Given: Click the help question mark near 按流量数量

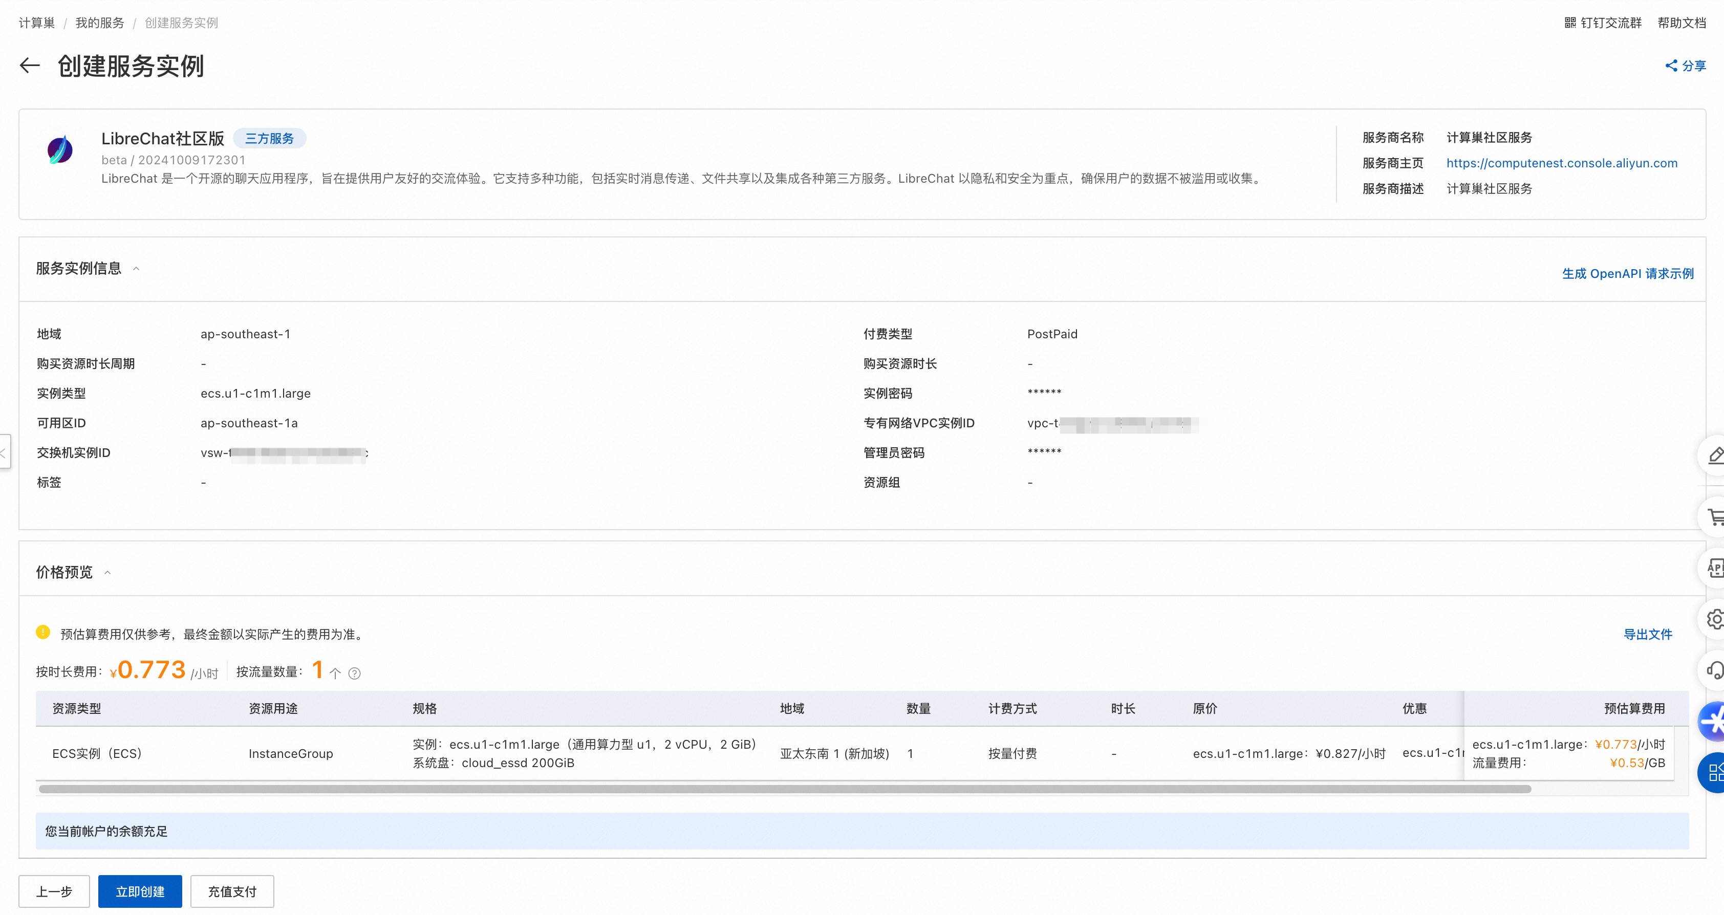Looking at the screenshot, I should click(x=355, y=673).
